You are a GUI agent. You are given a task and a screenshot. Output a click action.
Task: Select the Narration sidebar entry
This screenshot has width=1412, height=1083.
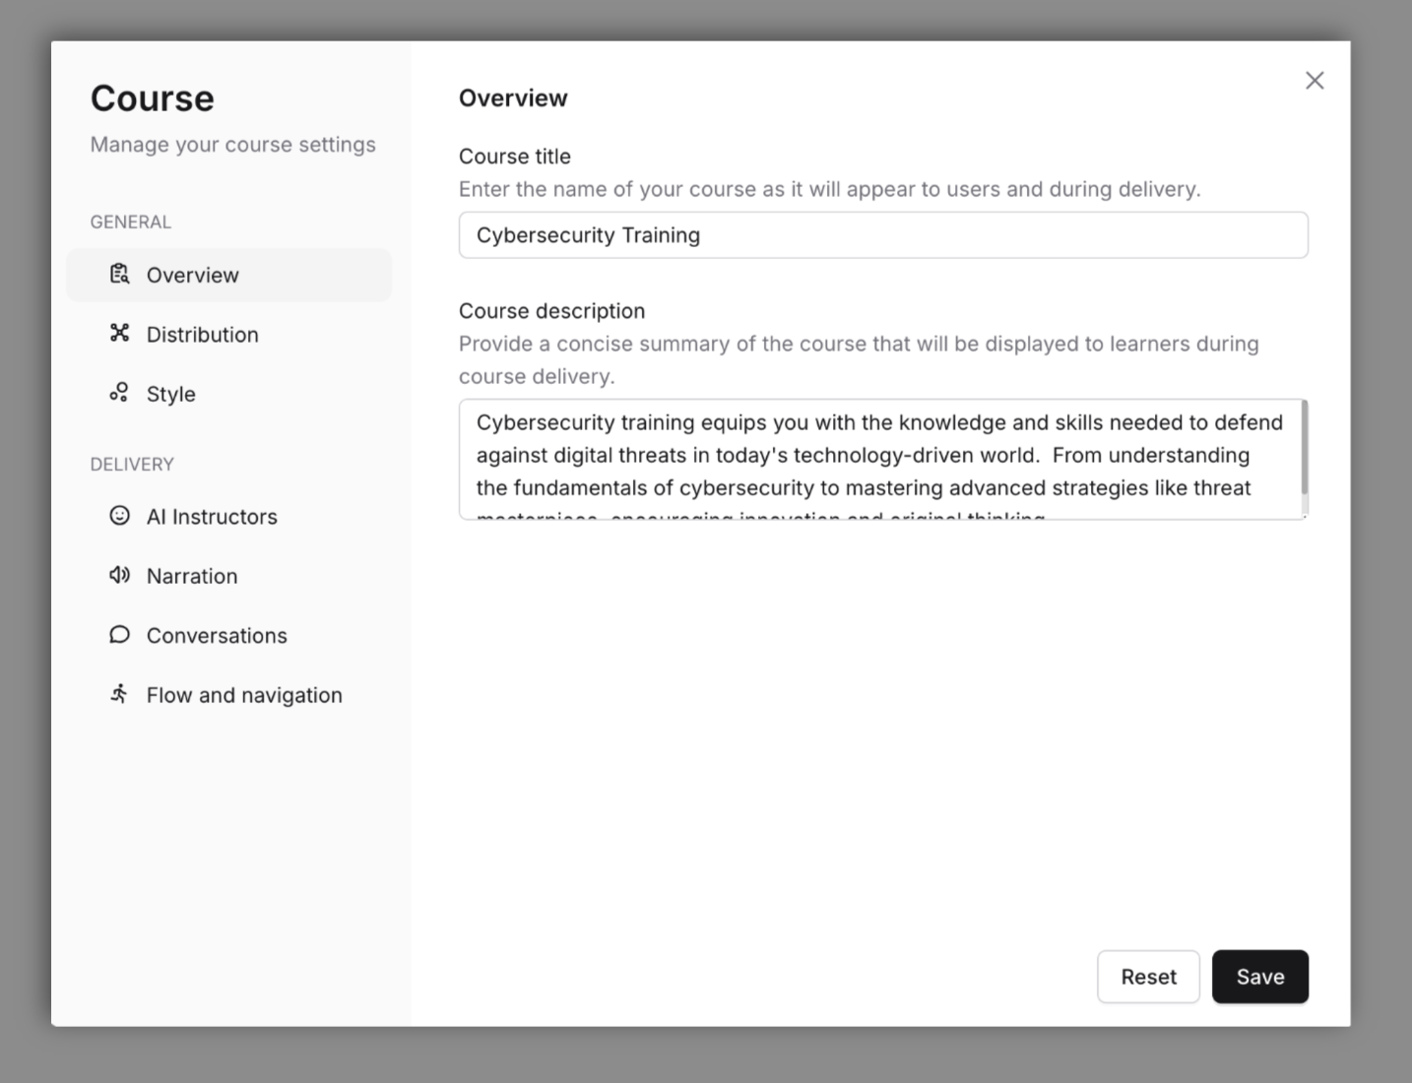(192, 575)
